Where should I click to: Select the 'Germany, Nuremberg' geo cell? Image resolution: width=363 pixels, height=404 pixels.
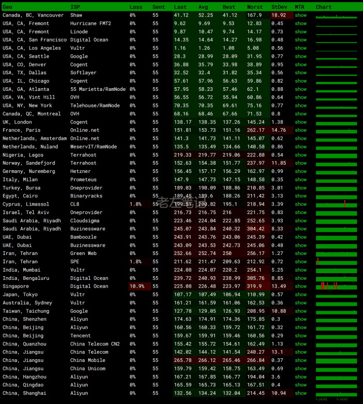coord(29,171)
